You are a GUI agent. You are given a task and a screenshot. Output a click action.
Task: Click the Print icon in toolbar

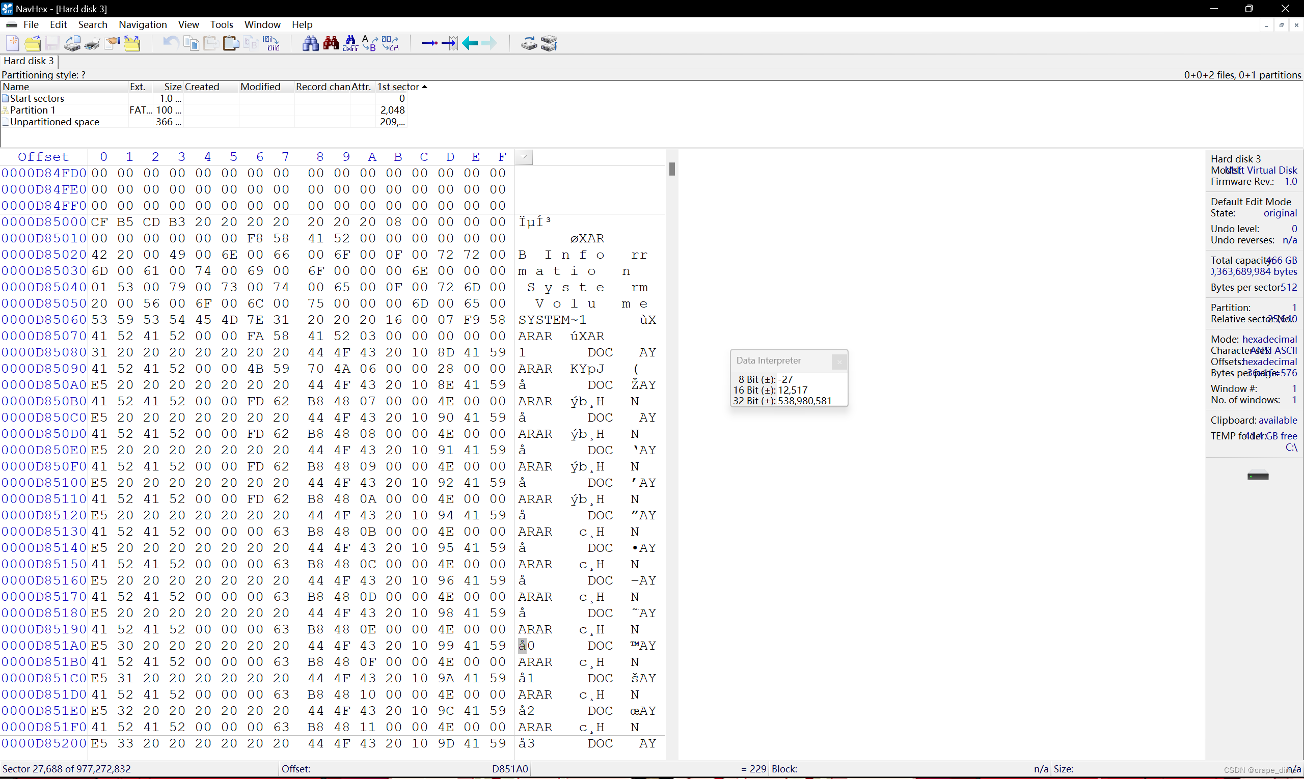(x=92, y=43)
